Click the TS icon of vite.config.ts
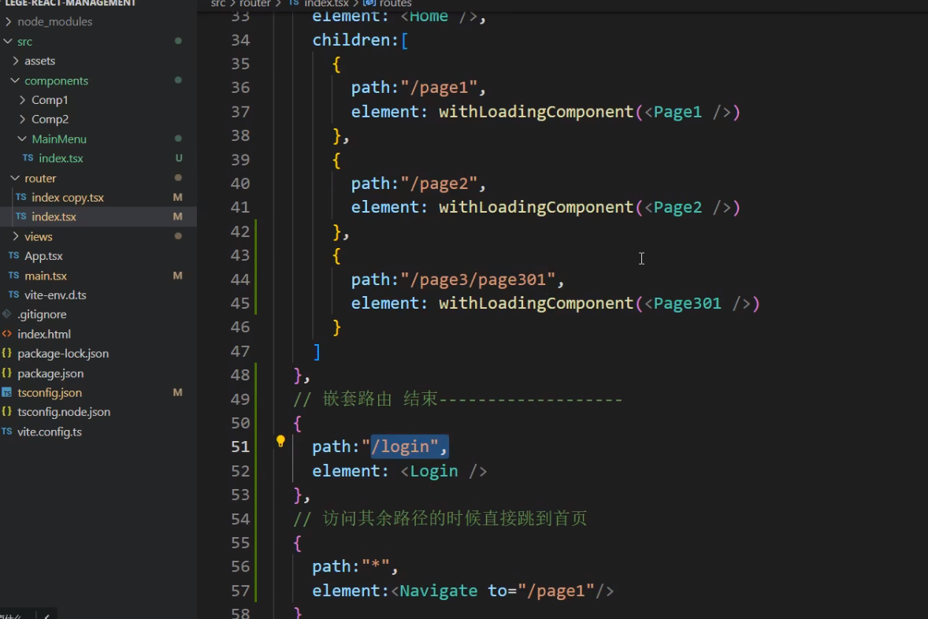The image size is (928, 619). [x=6, y=432]
